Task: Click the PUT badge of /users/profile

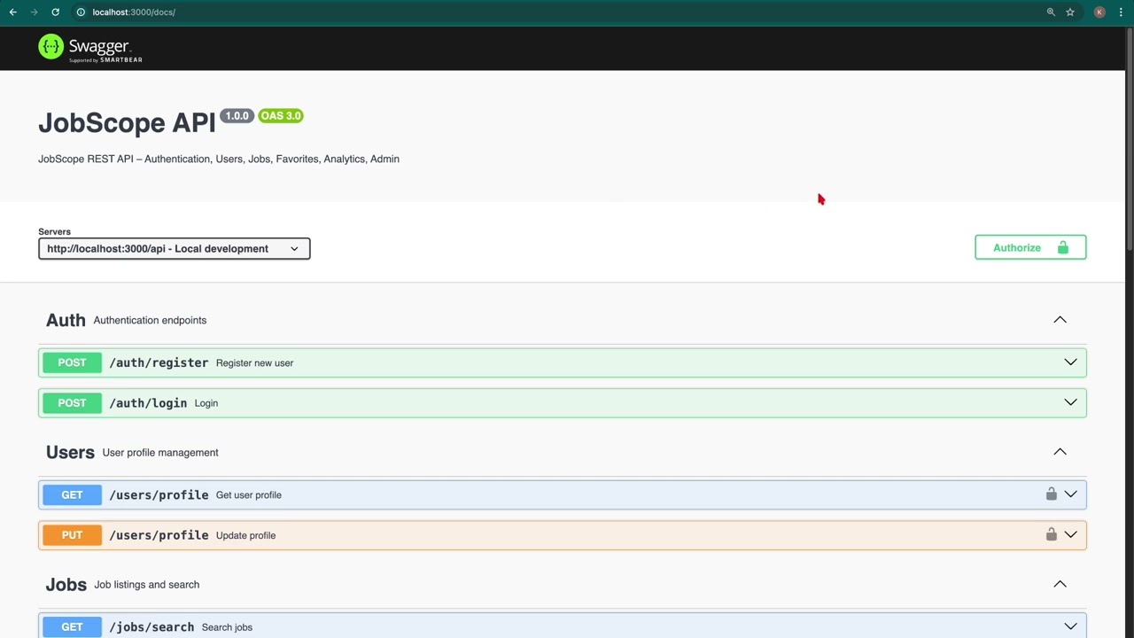Action: (x=72, y=534)
